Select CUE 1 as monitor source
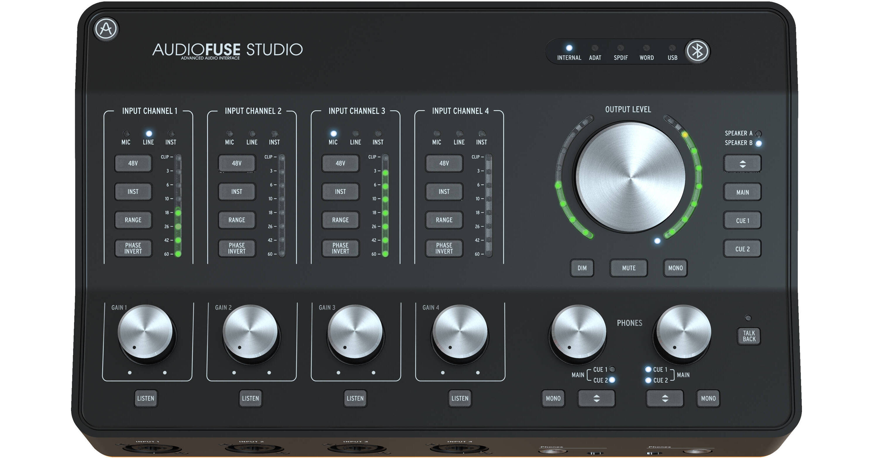The height and width of the screenshot is (458, 873). click(742, 220)
